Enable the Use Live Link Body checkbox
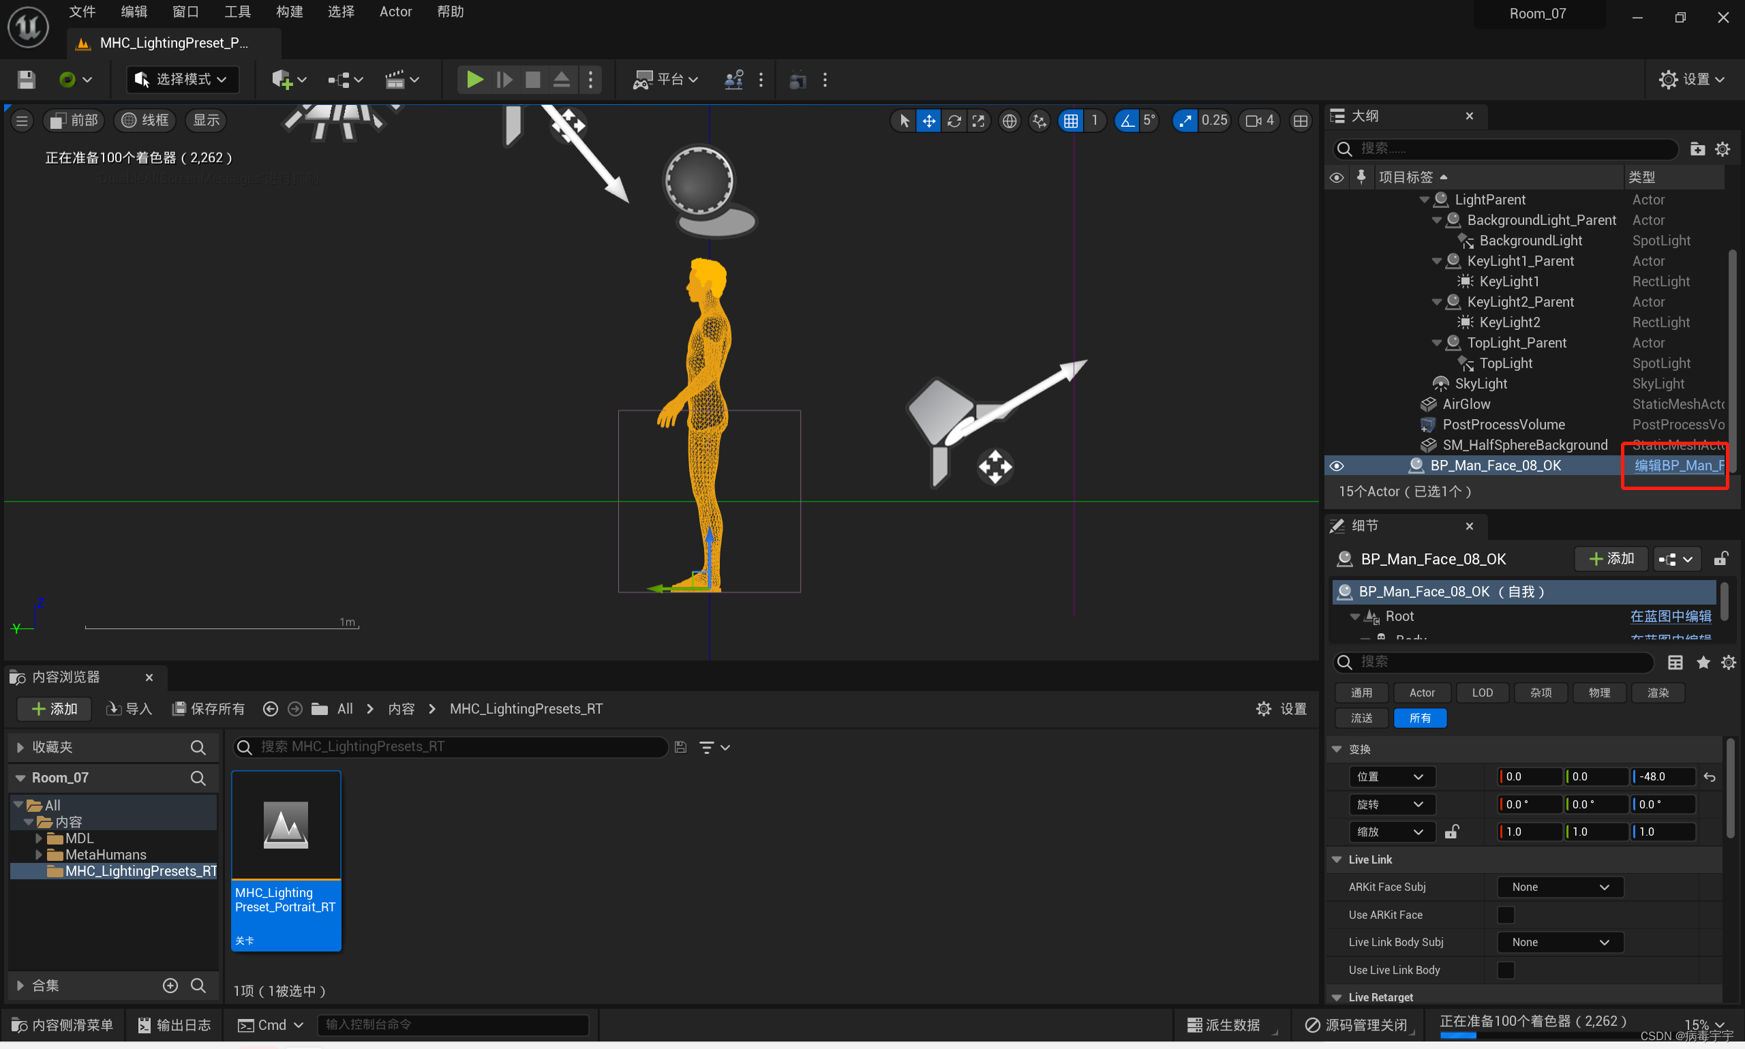1745x1049 pixels. point(1506,969)
